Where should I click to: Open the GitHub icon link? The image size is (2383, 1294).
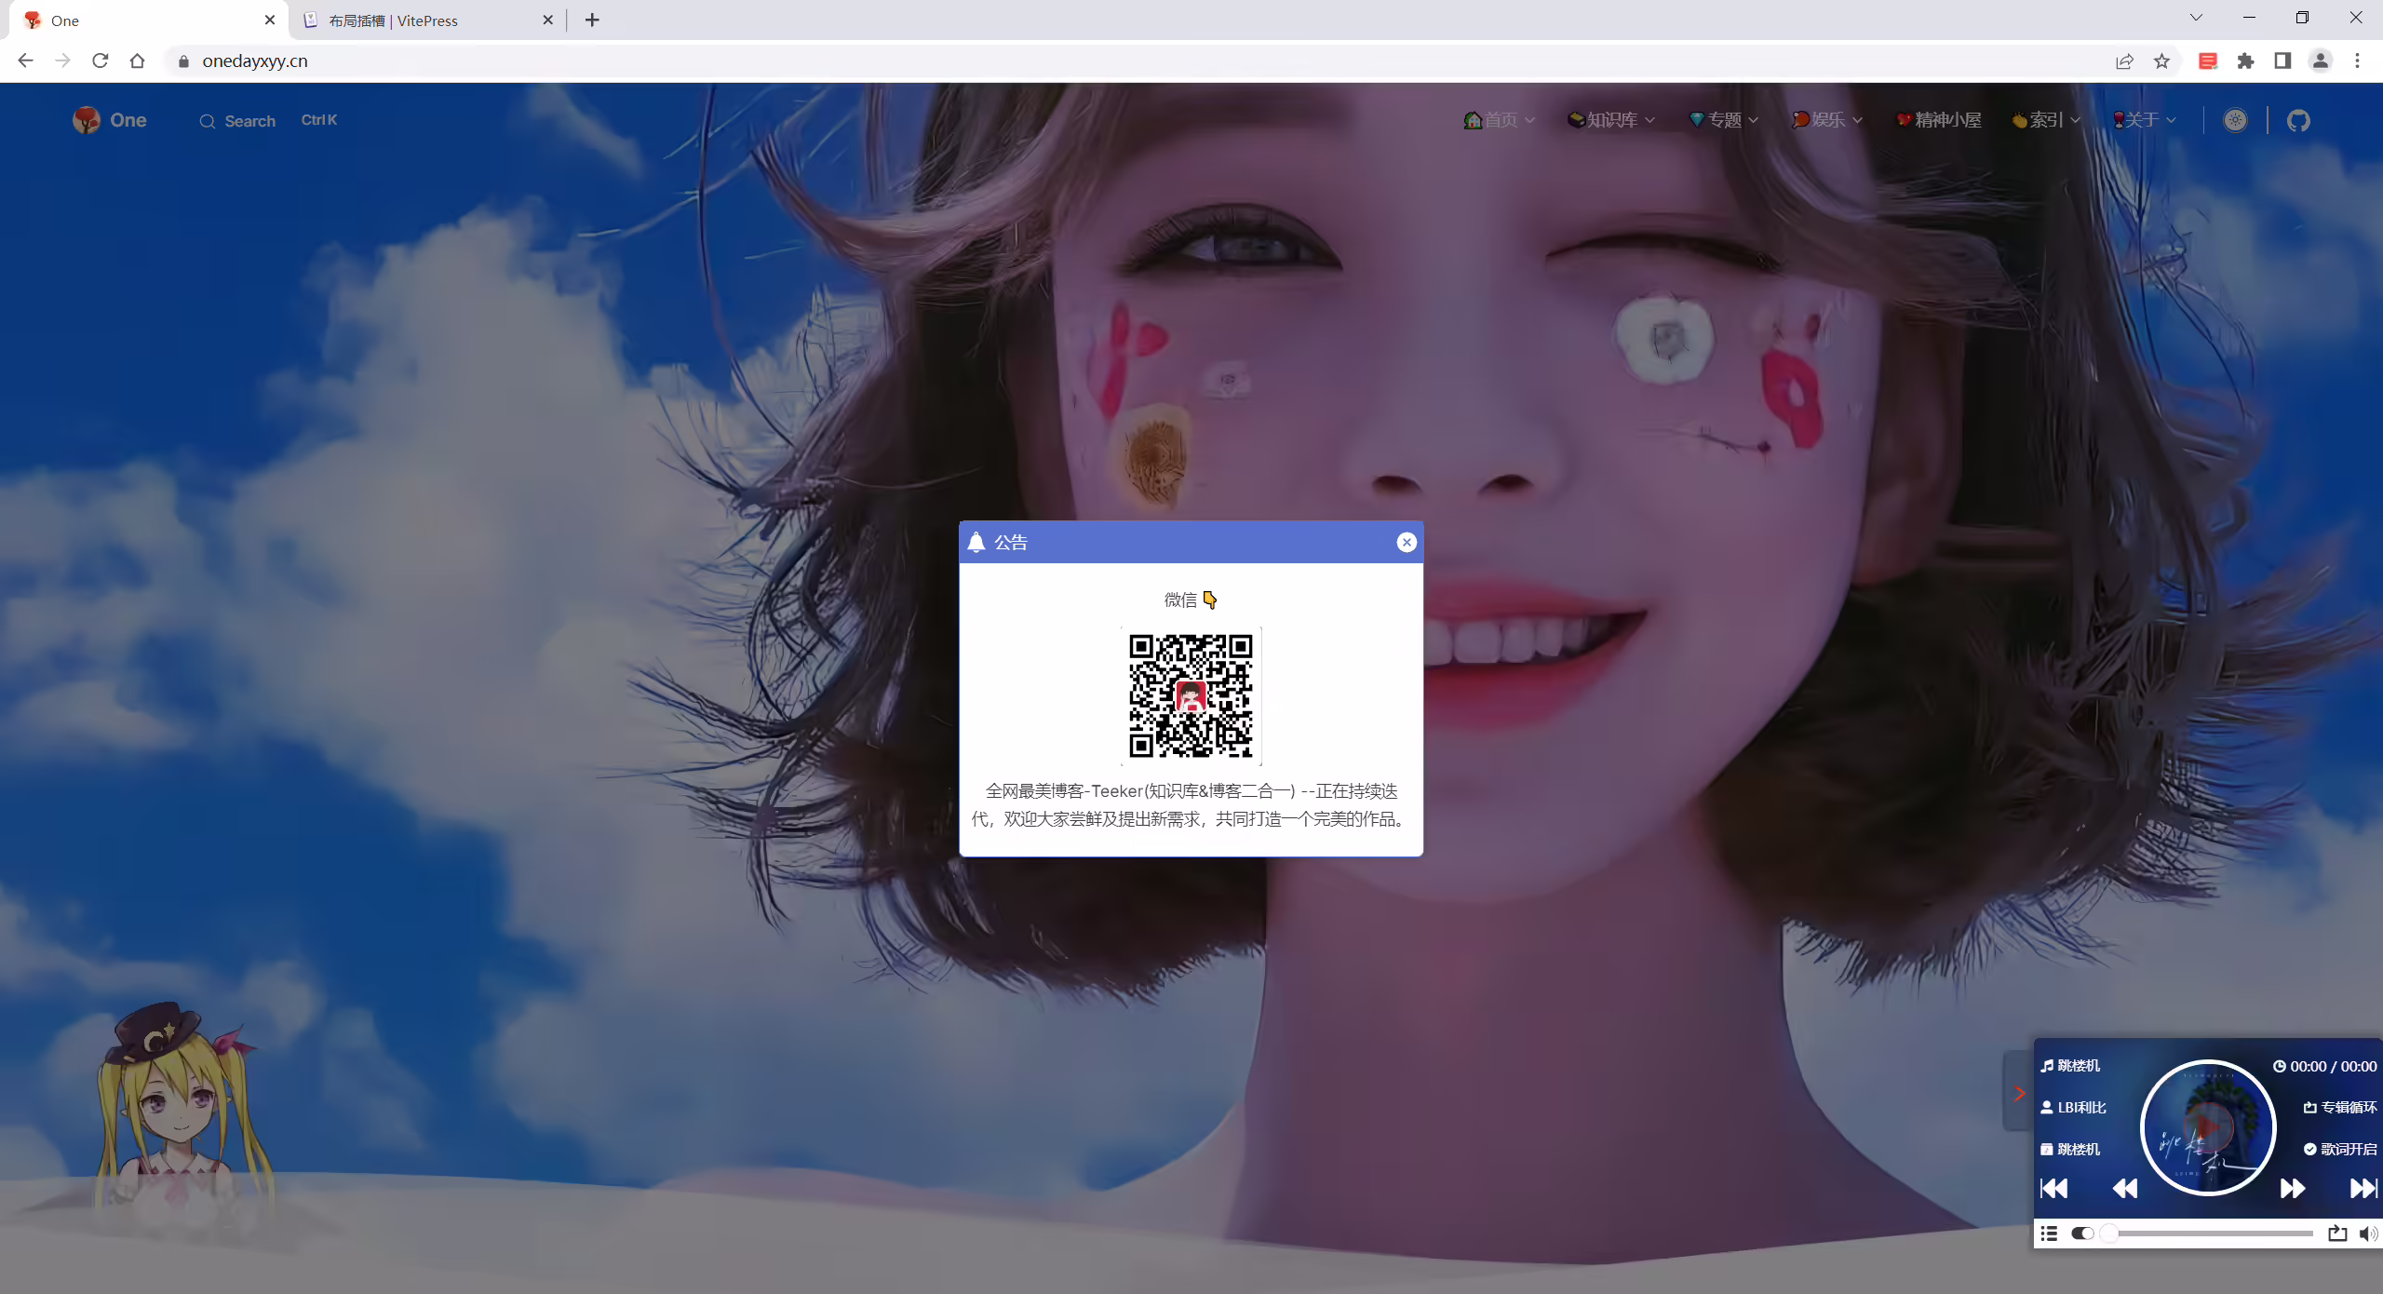coord(2298,120)
